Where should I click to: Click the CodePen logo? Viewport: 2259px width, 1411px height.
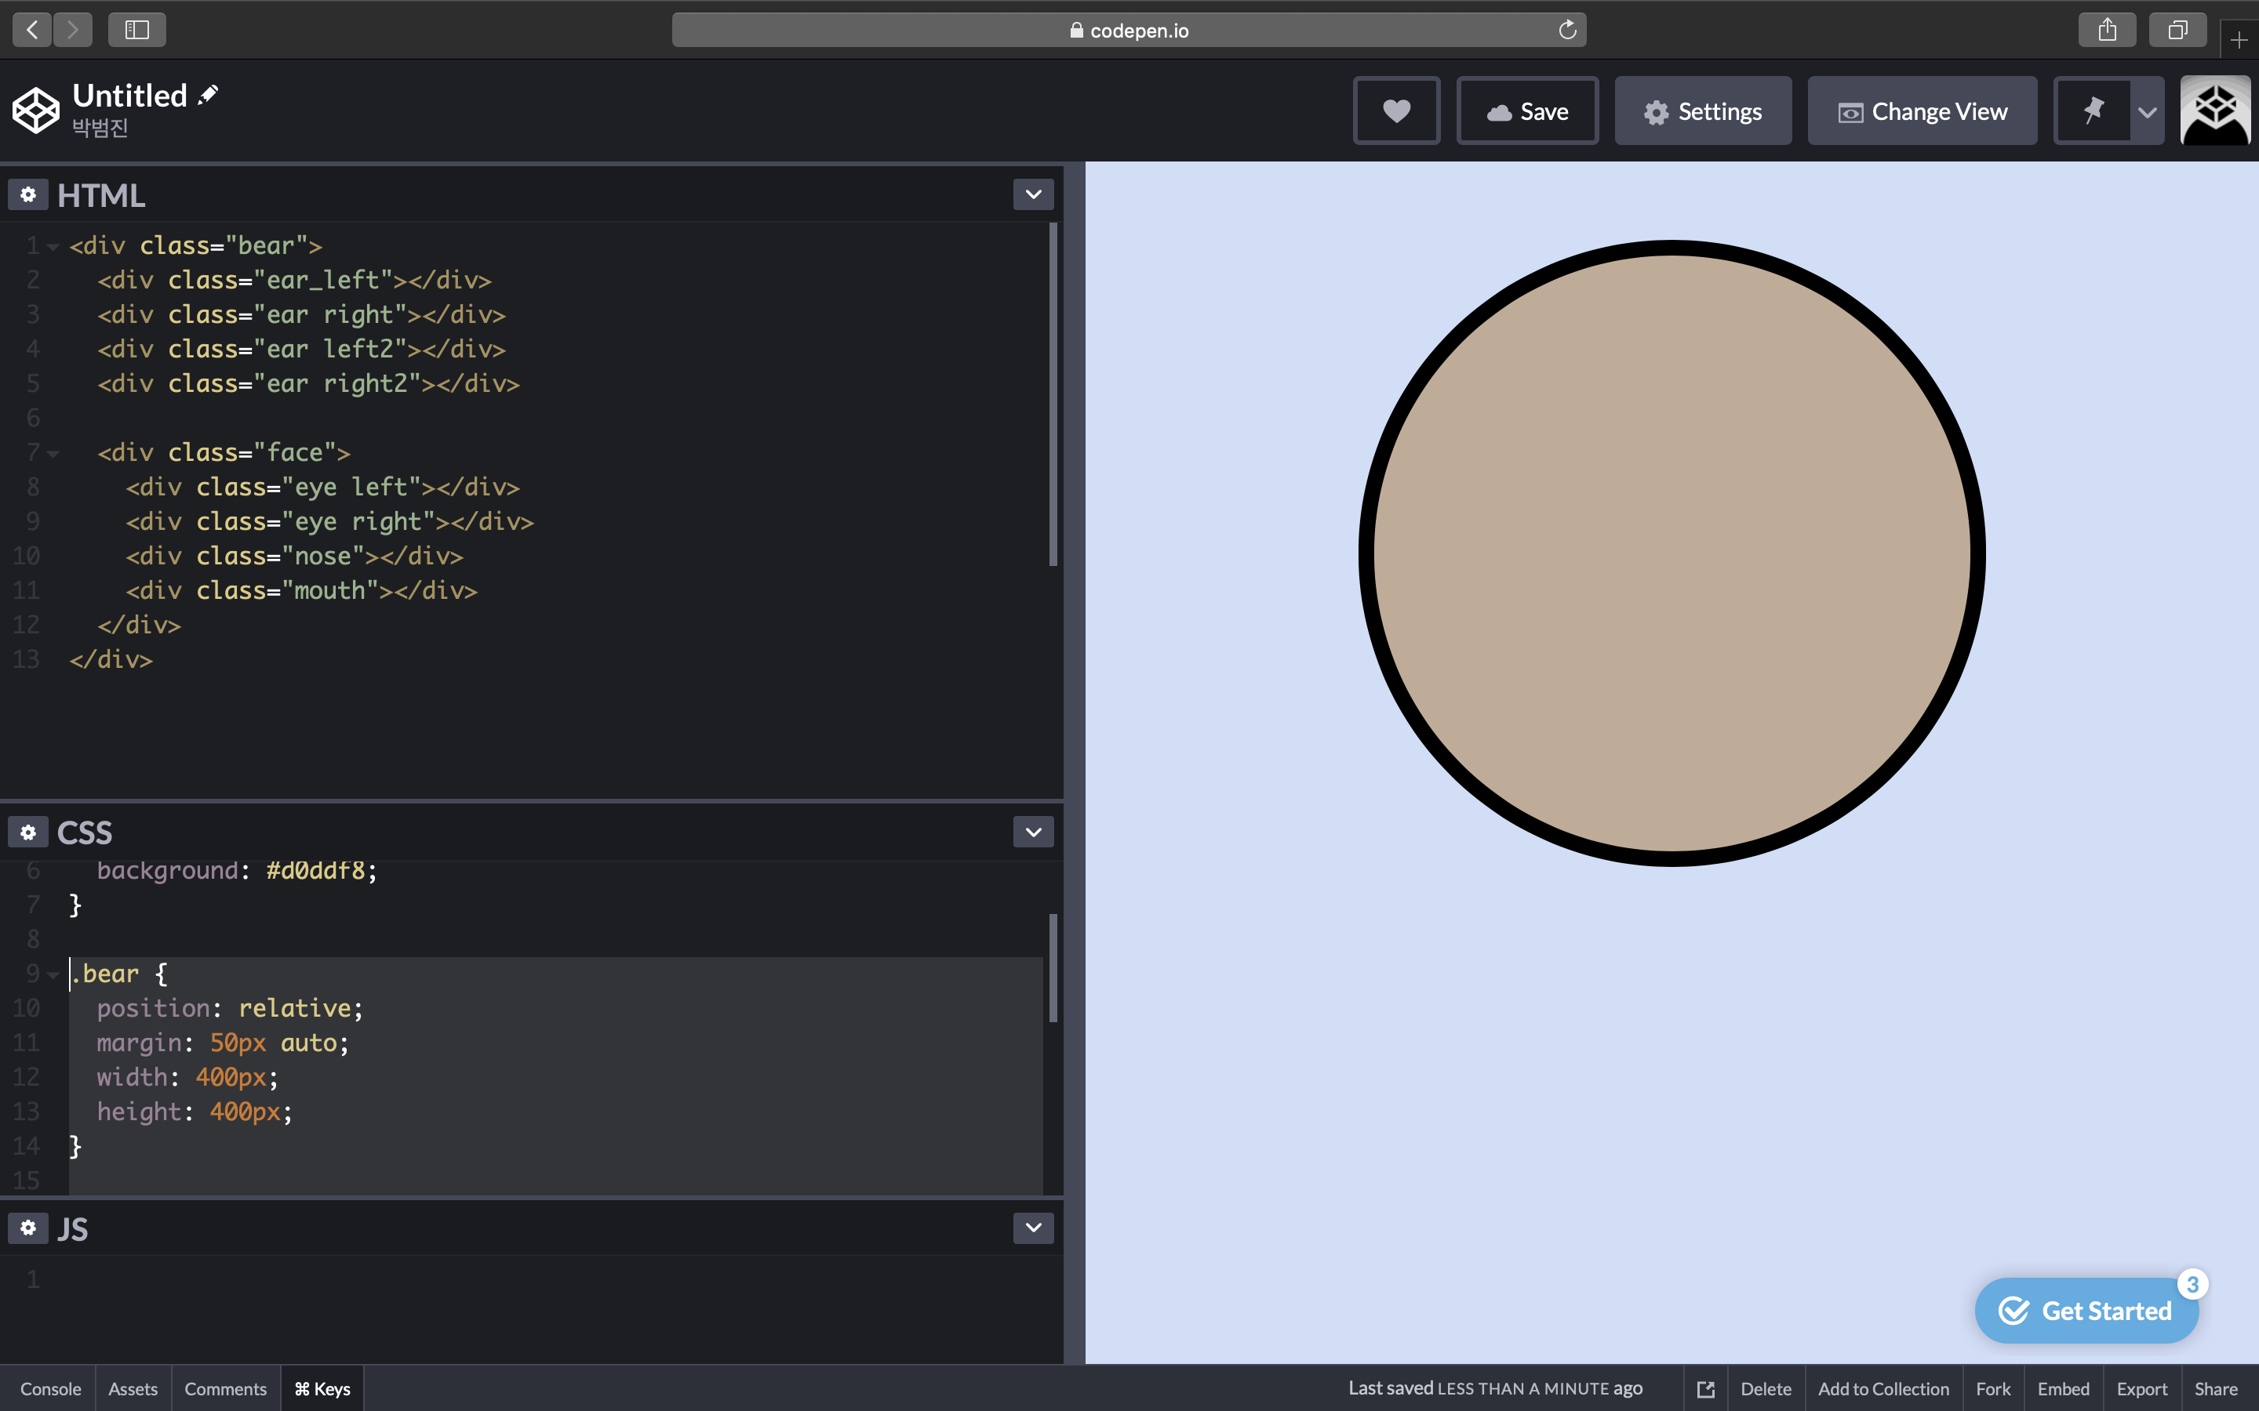(x=35, y=111)
